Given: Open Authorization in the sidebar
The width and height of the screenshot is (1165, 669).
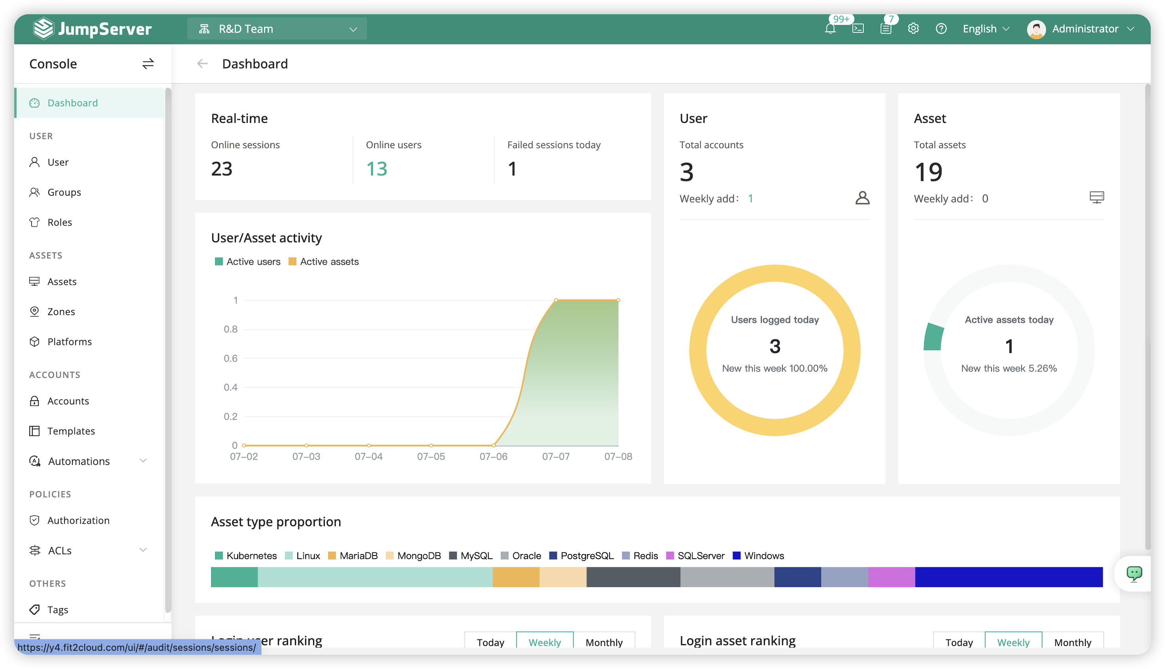Looking at the screenshot, I should (x=78, y=520).
